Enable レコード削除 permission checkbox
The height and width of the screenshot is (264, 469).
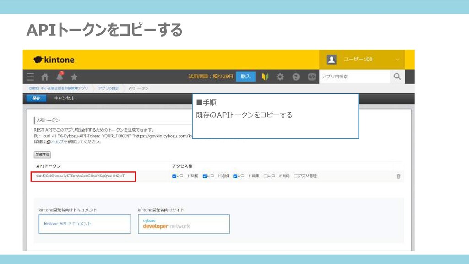coord(266,176)
